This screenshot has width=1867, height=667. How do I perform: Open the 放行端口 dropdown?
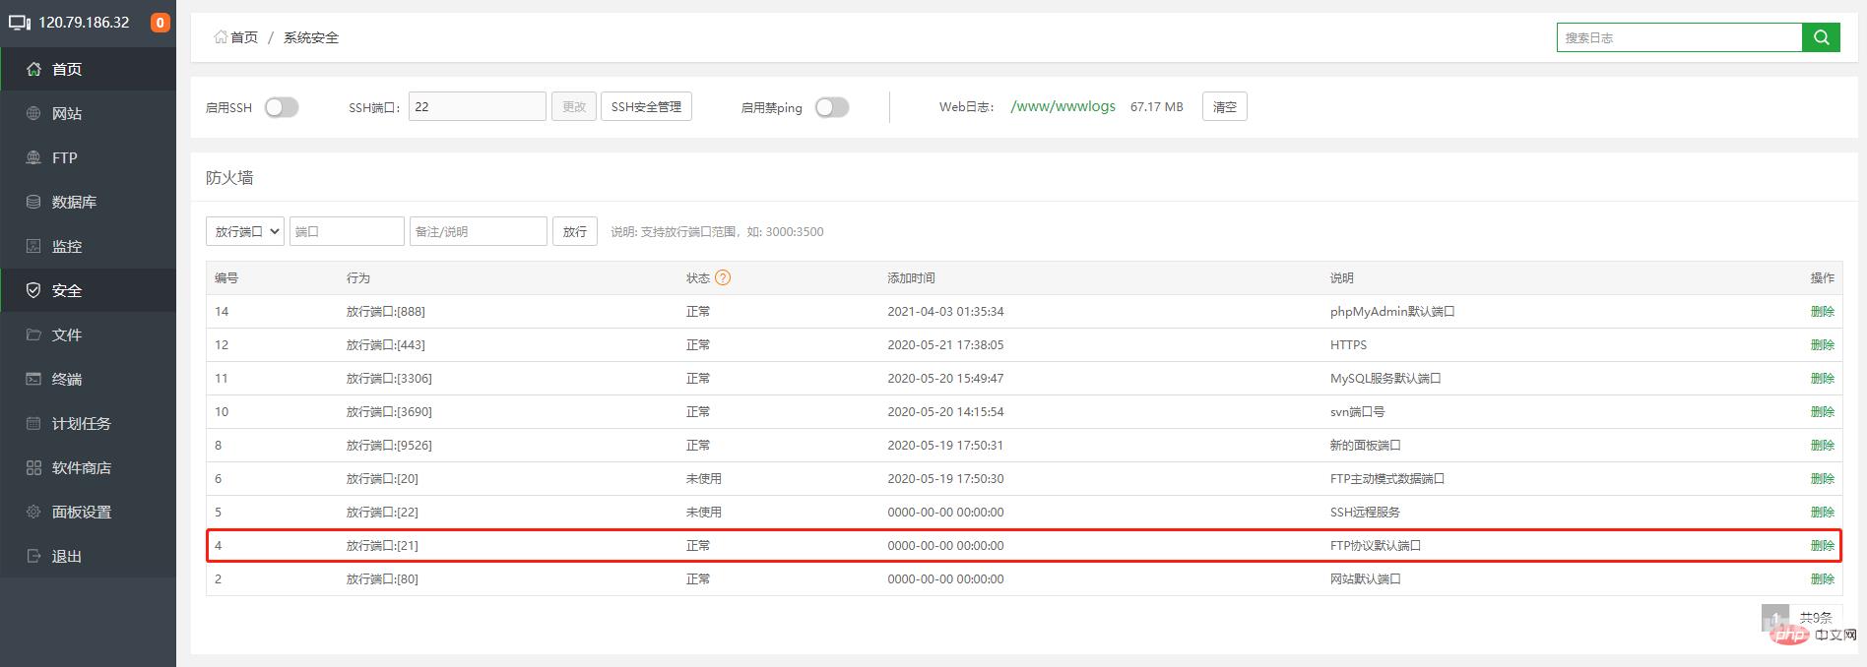point(244,231)
